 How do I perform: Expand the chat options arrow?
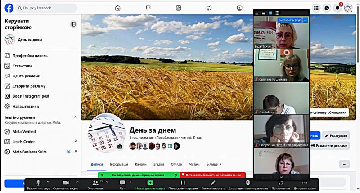(130, 182)
